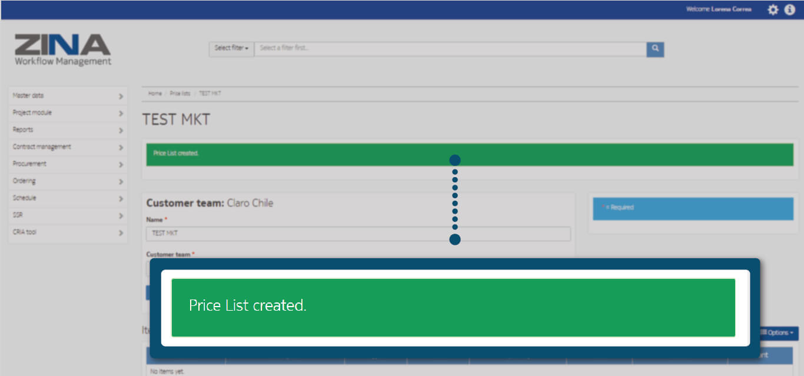Open the Select filter dropdown

(x=231, y=49)
